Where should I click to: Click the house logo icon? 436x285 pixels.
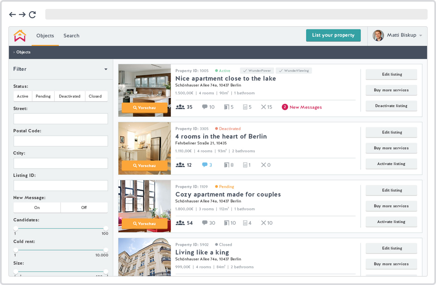20,36
